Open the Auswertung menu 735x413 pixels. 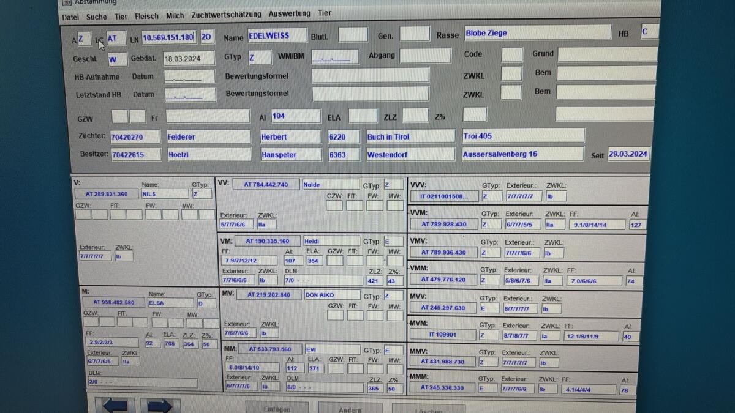[289, 13]
